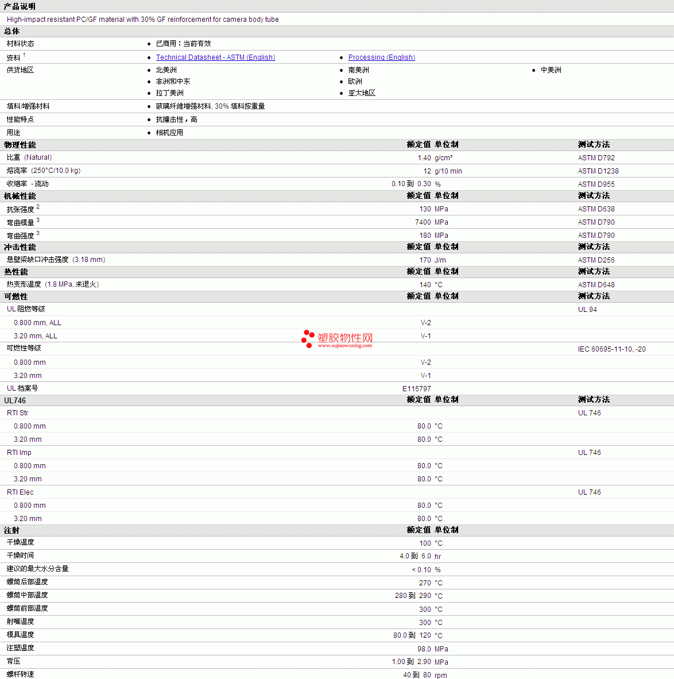Click the tensile strength value 130

tap(425, 209)
